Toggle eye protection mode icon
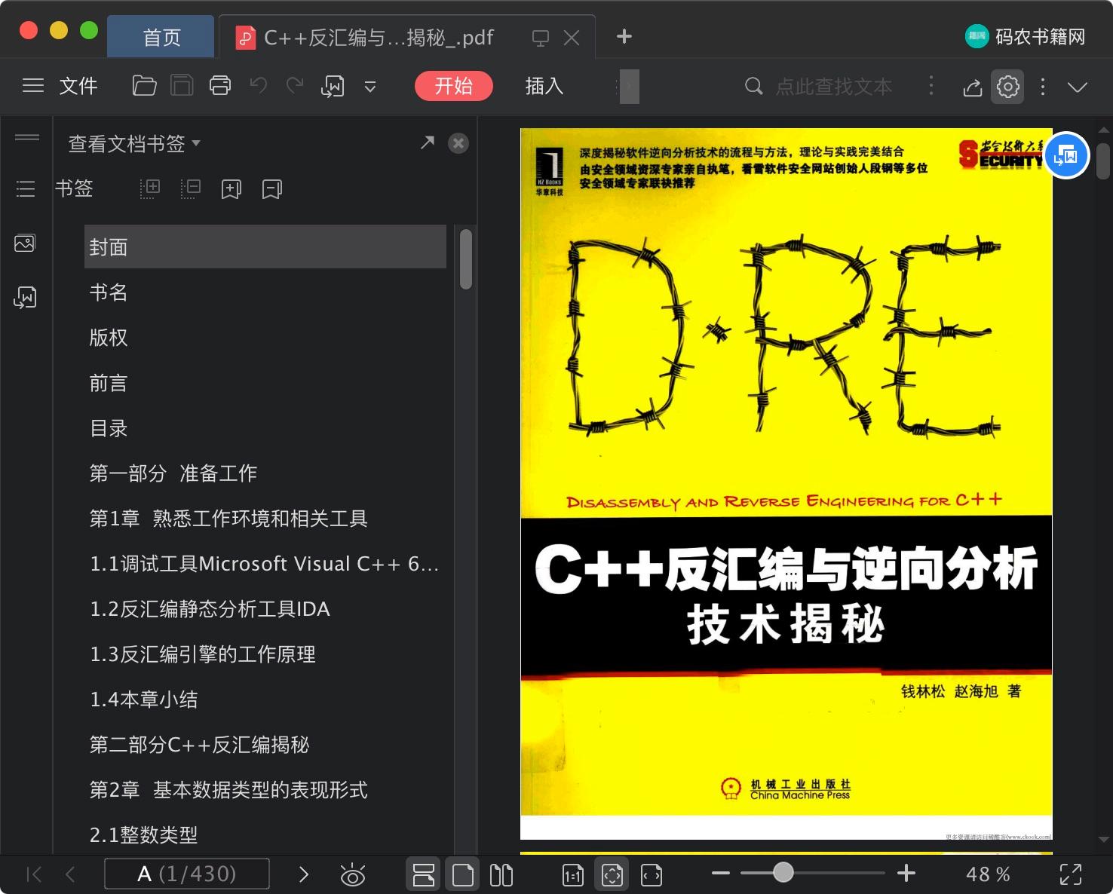Screen dimensions: 1113x894 click(353, 875)
